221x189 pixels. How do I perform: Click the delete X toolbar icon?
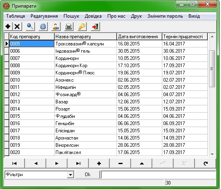17,27
